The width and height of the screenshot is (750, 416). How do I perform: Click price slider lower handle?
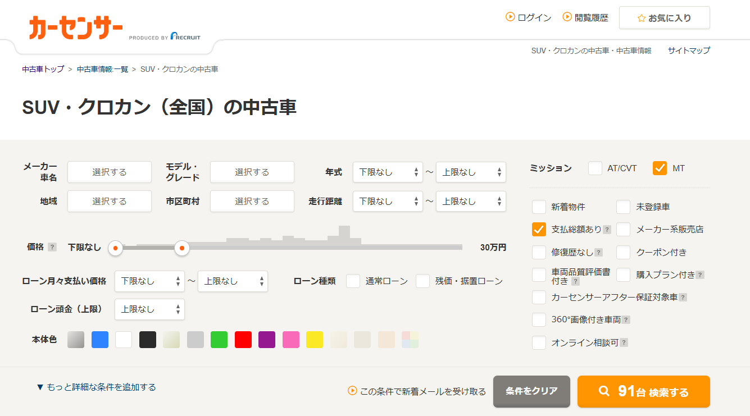(115, 247)
